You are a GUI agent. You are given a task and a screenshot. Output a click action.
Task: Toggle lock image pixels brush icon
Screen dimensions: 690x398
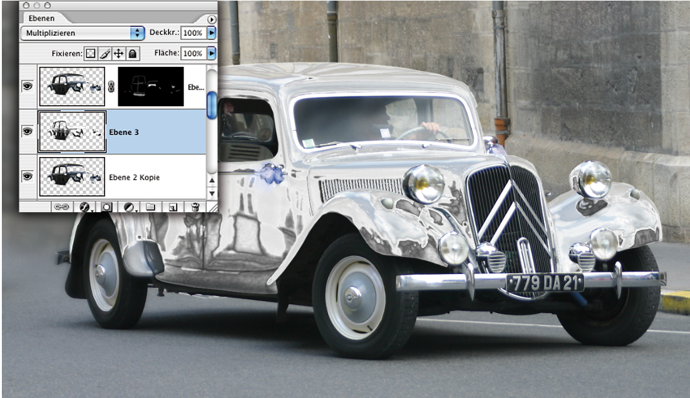tap(105, 54)
